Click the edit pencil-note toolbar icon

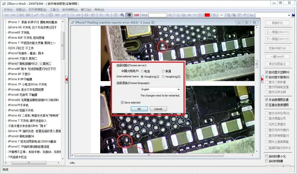pyautogui.click(x=64, y=15)
